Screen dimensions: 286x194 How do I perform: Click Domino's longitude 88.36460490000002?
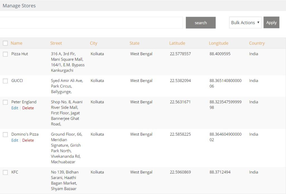pos(225,137)
